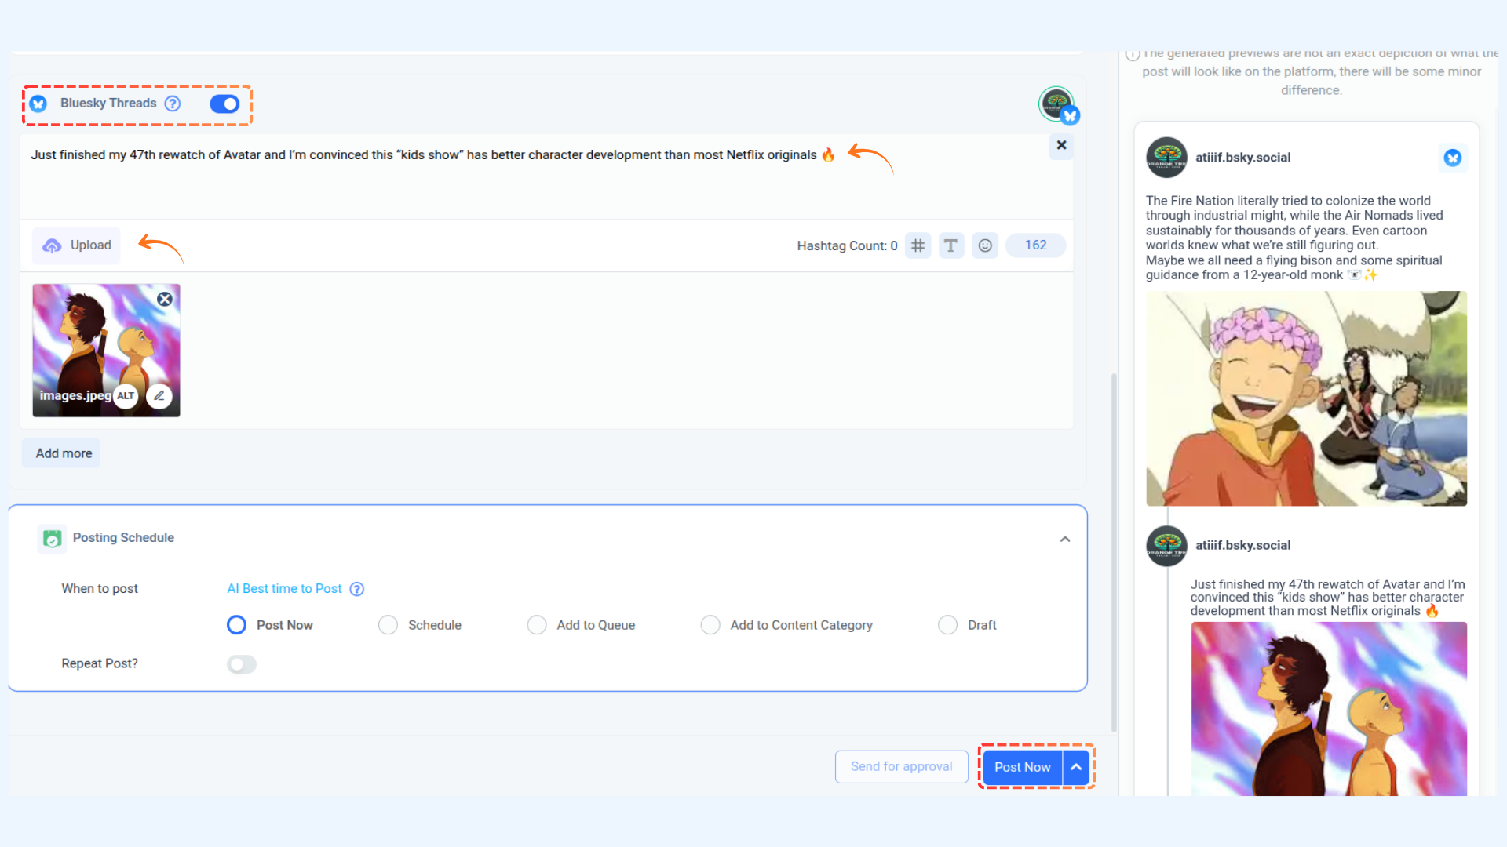The height and width of the screenshot is (847, 1507).
Task: Click the Upload button
Action: coord(76,245)
